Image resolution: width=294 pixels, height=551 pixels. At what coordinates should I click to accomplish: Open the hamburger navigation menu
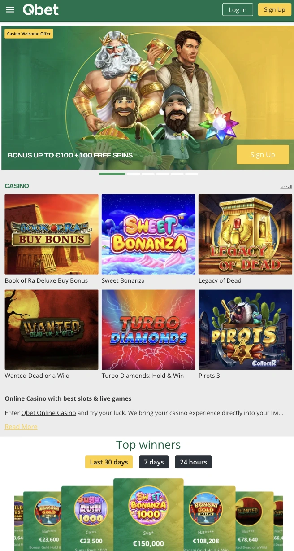[10, 10]
